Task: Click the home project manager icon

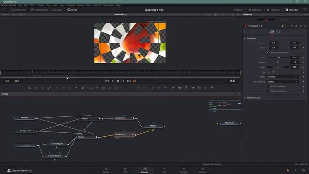Action: [295, 170]
